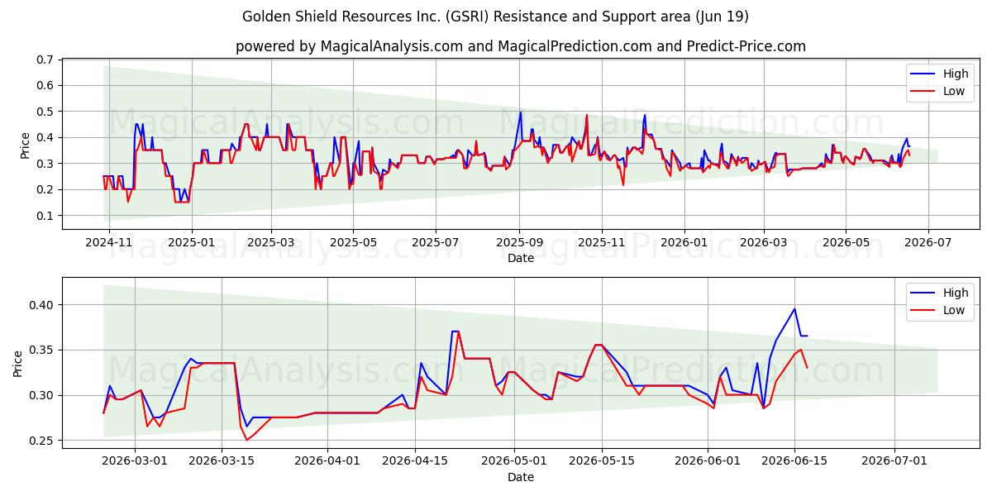
Task: Click bottom chart y-axis value '0.40'
Action: (x=41, y=305)
